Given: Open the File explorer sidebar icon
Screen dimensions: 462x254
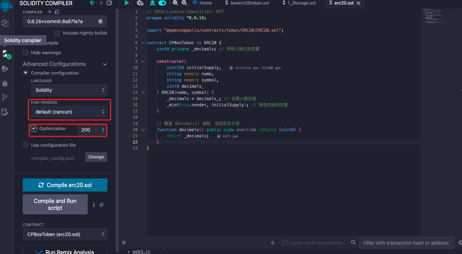Looking at the screenshot, I should [x=5, y=23].
